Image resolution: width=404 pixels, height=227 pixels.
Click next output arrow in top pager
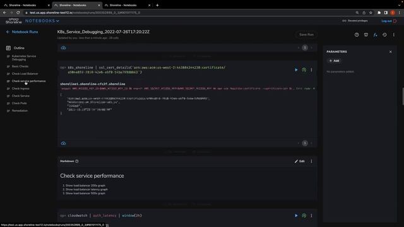[311, 48]
